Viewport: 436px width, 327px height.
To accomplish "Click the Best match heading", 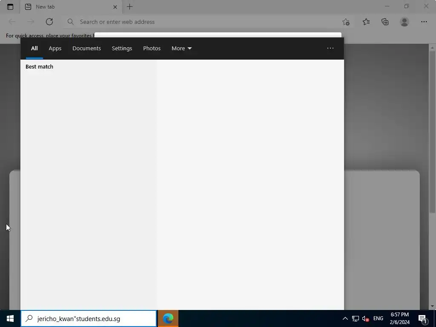I will coord(39,67).
